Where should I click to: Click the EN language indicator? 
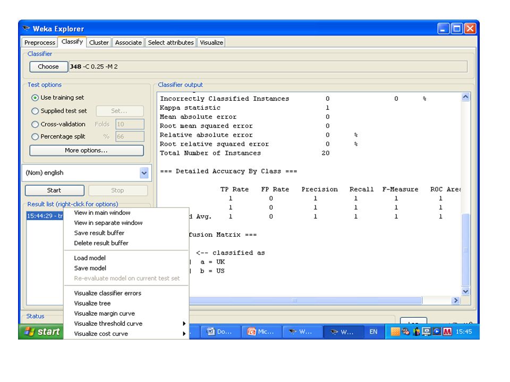pyautogui.click(x=373, y=332)
